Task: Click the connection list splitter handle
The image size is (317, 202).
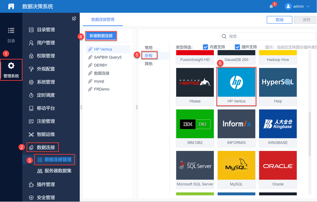Action: 137,107
